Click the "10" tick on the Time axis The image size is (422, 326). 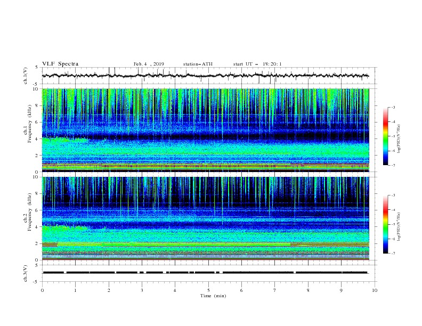point(375,290)
